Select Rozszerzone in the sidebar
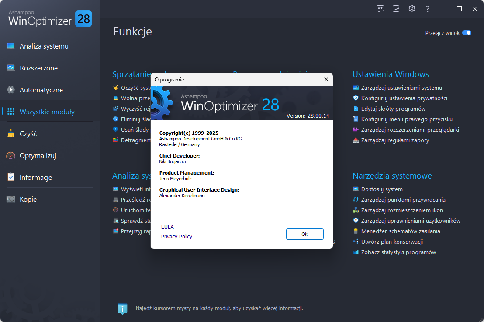This screenshot has height=322, width=484. point(38,68)
